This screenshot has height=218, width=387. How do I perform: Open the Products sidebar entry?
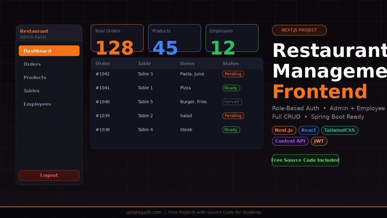click(x=35, y=77)
